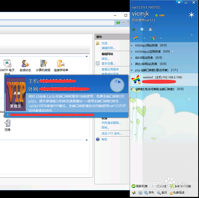Collapse the p2p全端口映射(需访问者) group
The height and width of the screenshot is (198, 199).
[132, 70]
